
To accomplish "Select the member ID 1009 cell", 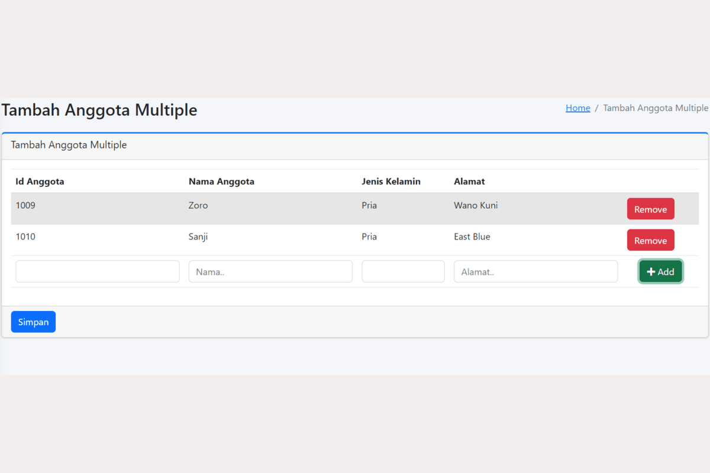I will (x=25, y=206).
